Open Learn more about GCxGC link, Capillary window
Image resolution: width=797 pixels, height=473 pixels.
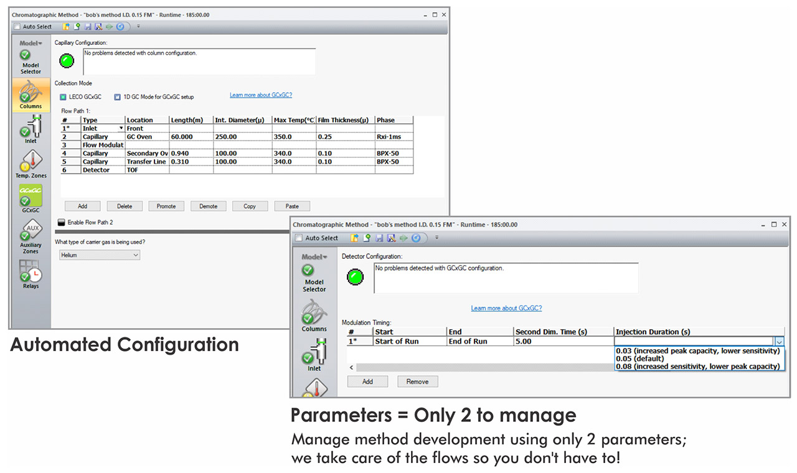261,95
